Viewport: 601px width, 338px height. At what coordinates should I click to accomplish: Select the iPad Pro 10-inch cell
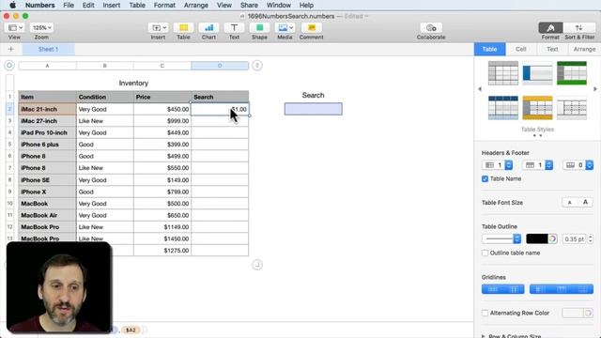(x=48, y=132)
